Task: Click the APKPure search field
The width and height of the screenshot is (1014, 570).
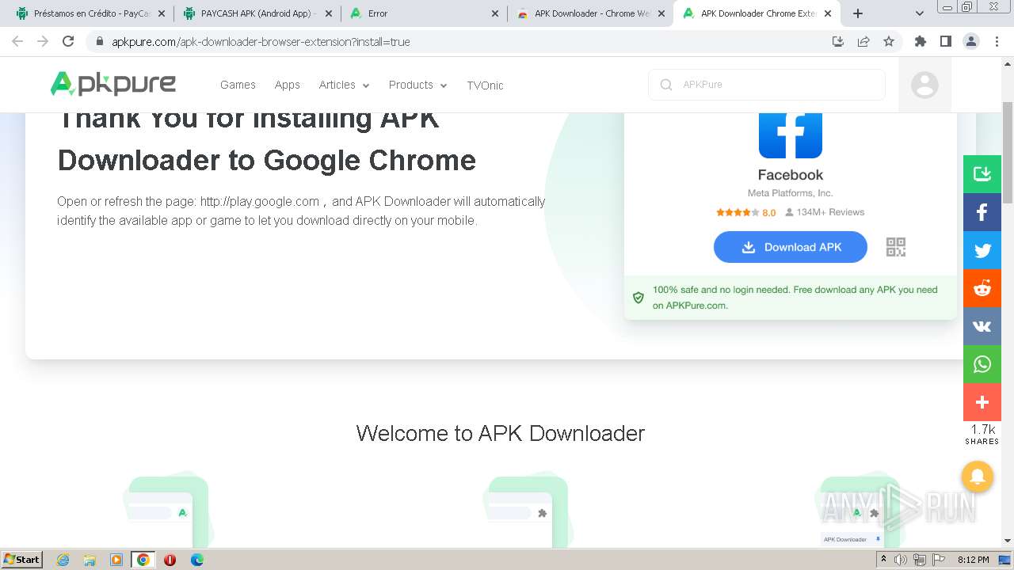Action: pyautogui.click(x=767, y=85)
